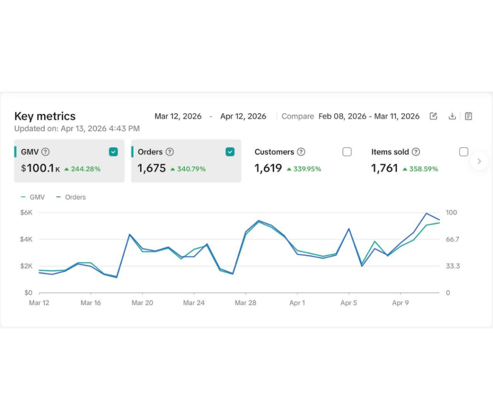Select the Orders metric card
The image size is (493, 420).
click(x=186, y=161)
